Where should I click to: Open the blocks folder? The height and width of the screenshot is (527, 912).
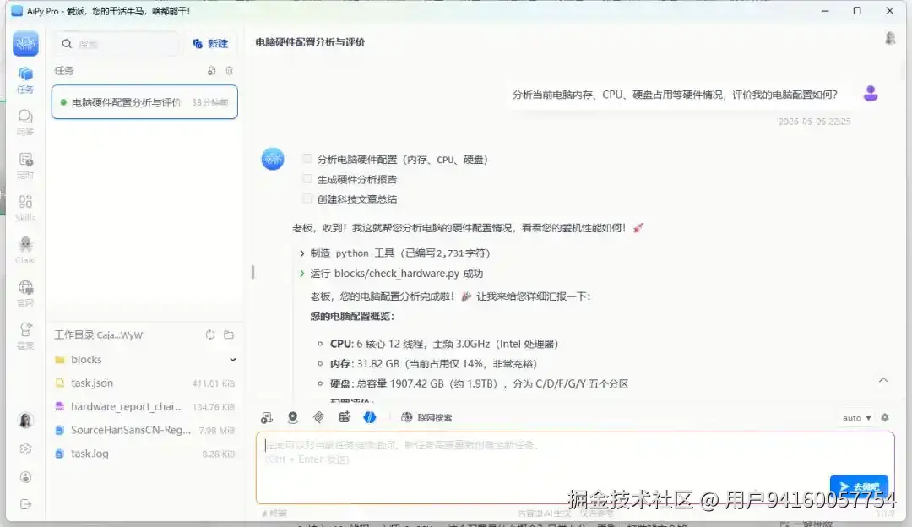[x=145, y=360]
